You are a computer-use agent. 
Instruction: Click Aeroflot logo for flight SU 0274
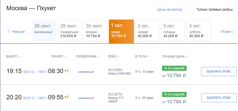[86, 98]
